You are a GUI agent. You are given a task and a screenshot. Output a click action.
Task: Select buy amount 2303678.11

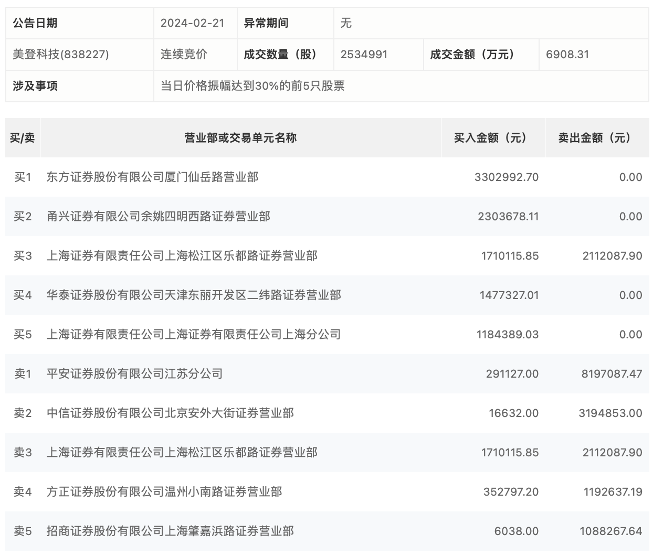click(508, 217)
